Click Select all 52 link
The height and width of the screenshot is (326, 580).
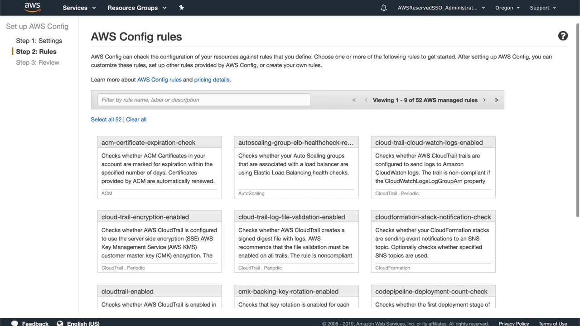(106, 120)
